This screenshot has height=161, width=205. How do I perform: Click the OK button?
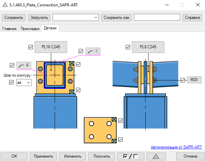(x=14, y=156)
